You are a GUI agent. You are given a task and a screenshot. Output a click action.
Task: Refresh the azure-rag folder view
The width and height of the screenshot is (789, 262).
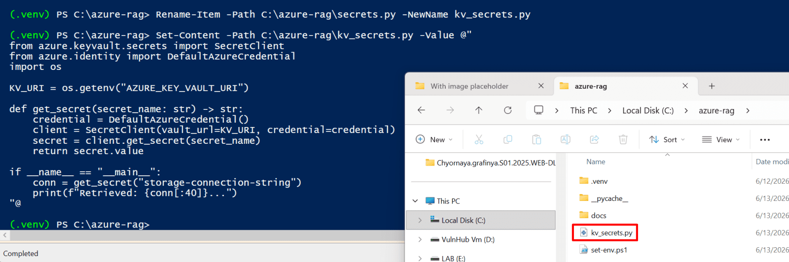point(507,110)
